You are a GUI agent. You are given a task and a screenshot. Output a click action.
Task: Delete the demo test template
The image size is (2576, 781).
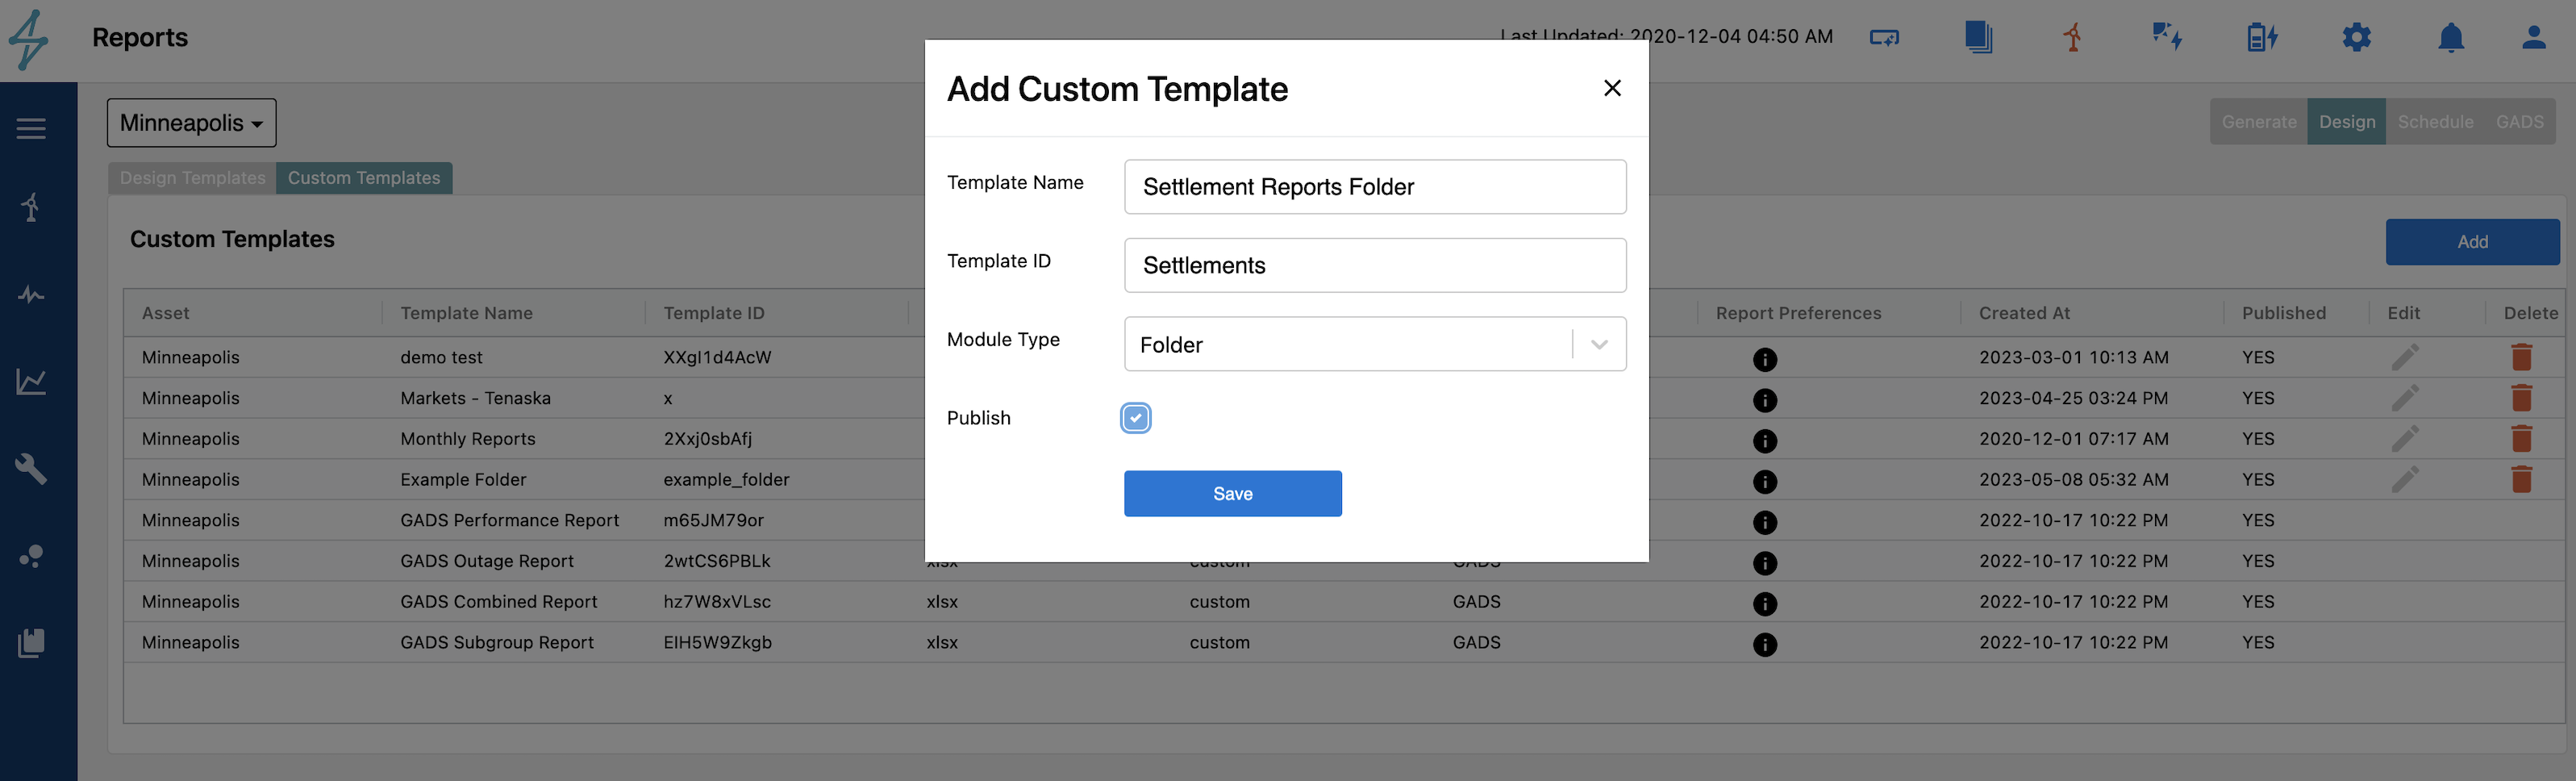(x=2521, y=357)
